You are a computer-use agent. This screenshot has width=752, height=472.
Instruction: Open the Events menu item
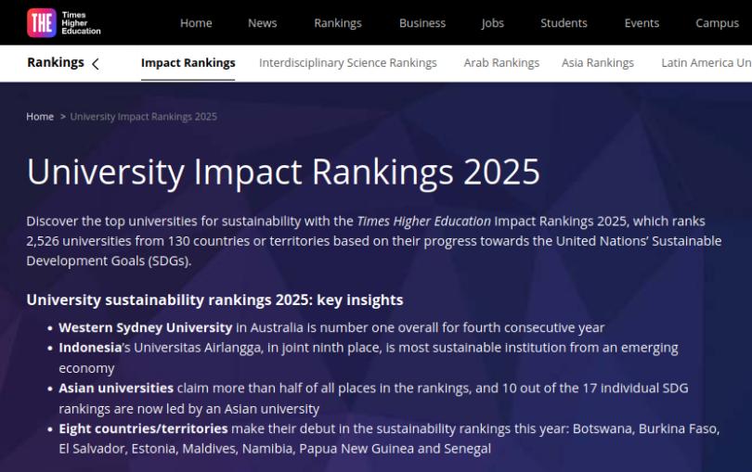pos(642,23)
